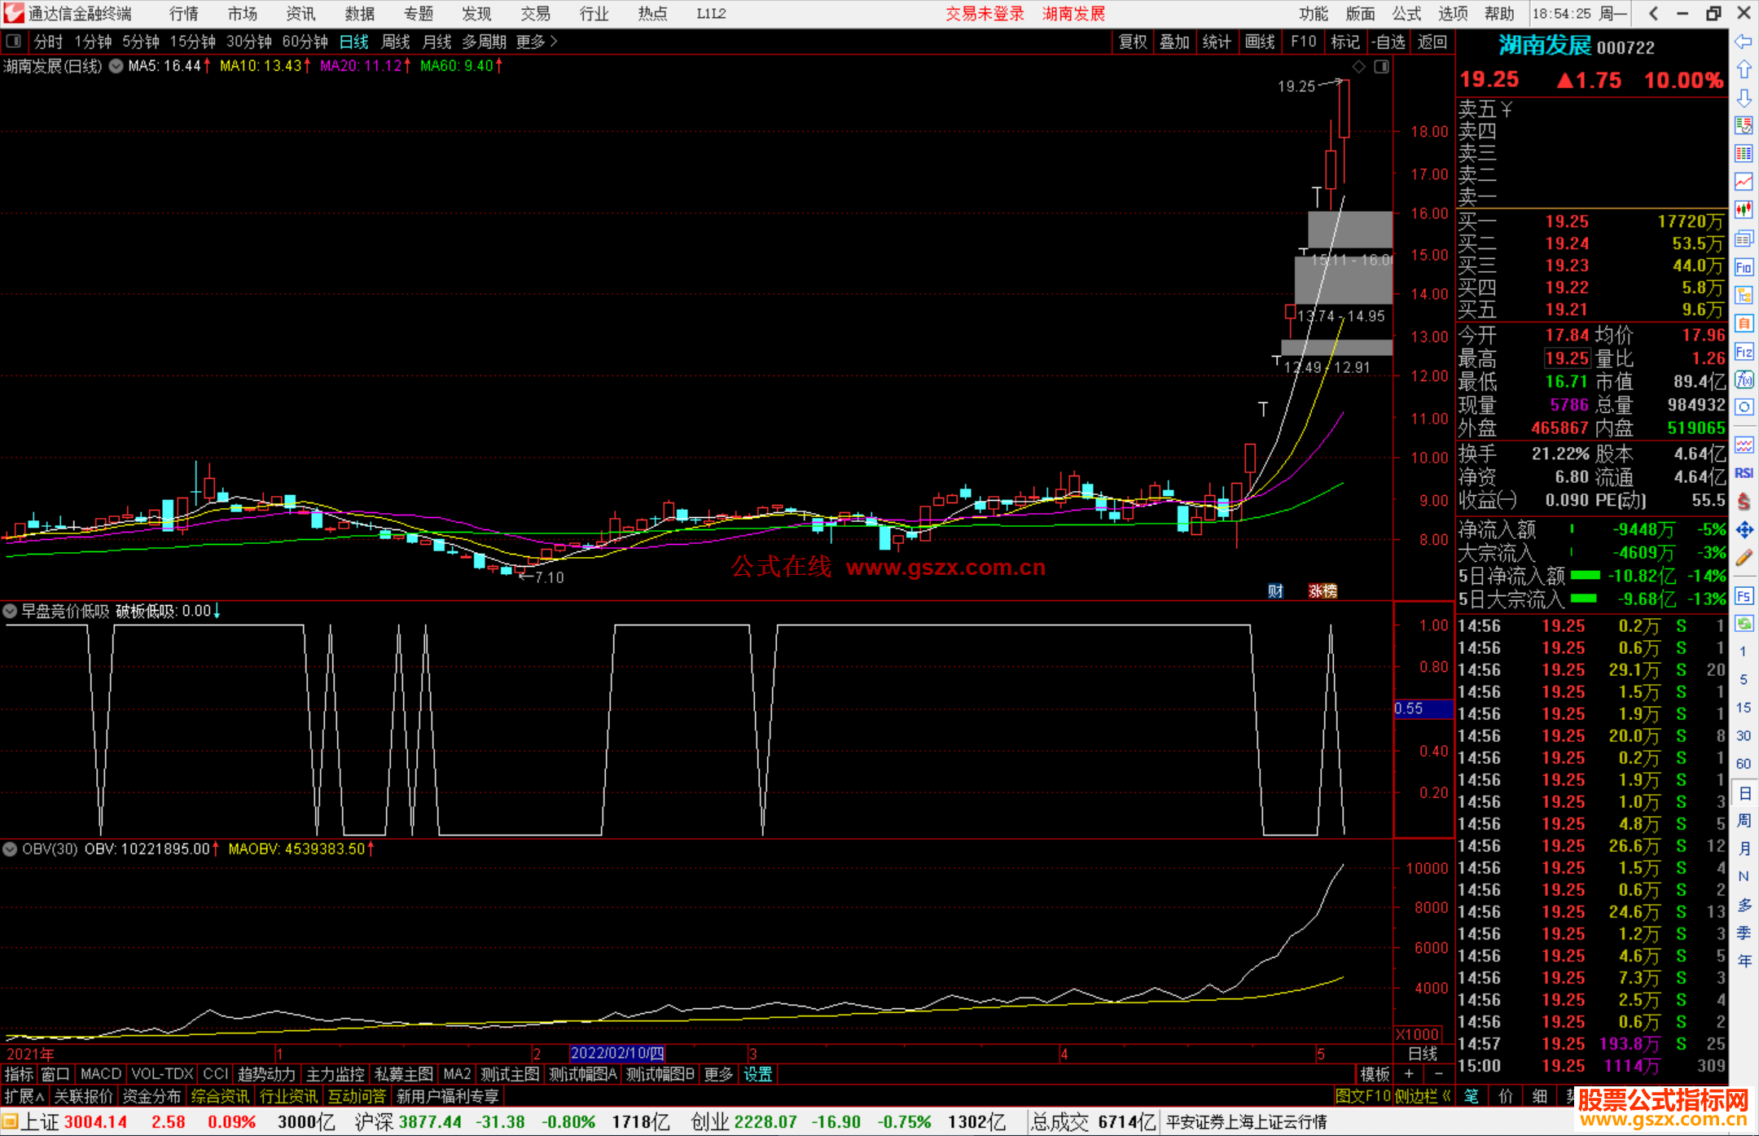Click the up arrow icon in right sidebar
This screenshot has height=1136, width=1759.
pos(1744,69)
